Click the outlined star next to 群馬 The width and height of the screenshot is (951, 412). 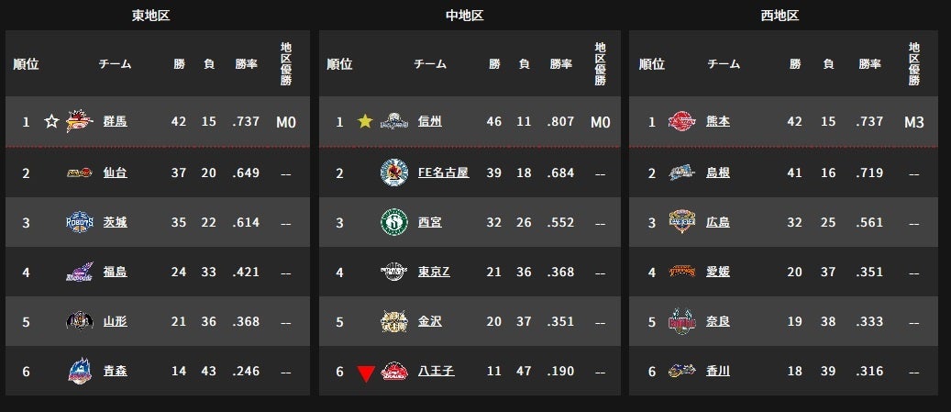51,121
